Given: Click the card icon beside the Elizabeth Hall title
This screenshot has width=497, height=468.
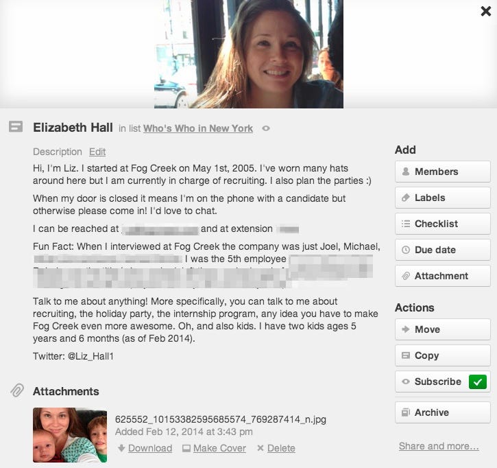Looking at the screenshot, I should 16,126.
